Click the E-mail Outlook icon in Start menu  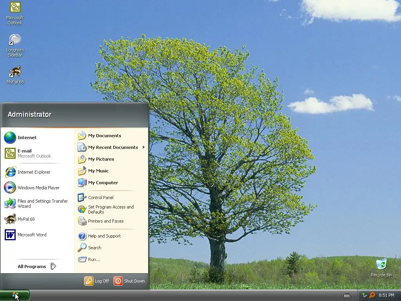point(10,153)
